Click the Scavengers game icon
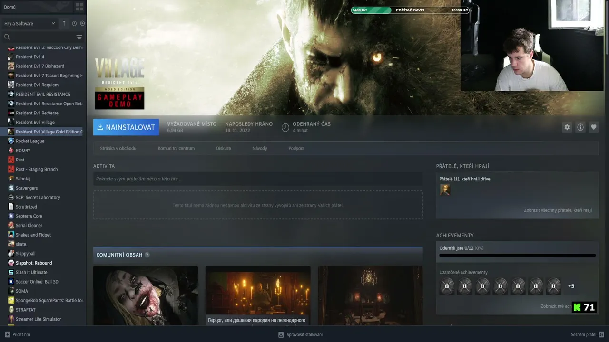The width and height of the screenshot is (609, 342). 11,188
